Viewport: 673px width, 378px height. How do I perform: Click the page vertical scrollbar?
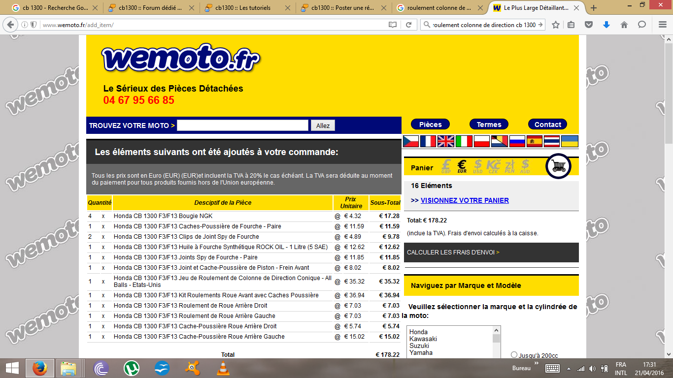click(669, 197)
